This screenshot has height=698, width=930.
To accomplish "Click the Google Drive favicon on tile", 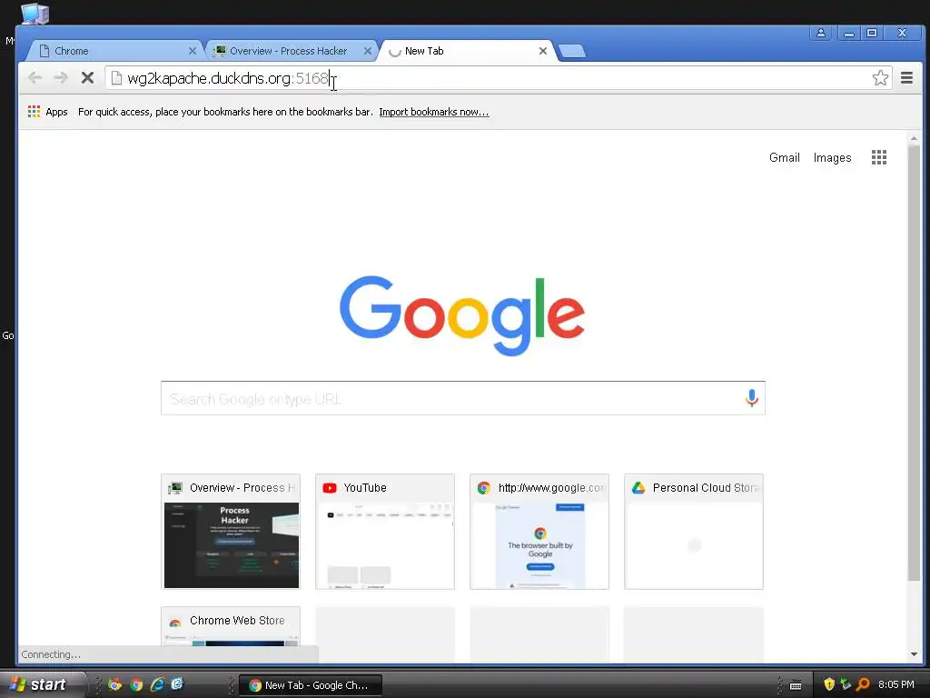I will (x=638, y=488).
